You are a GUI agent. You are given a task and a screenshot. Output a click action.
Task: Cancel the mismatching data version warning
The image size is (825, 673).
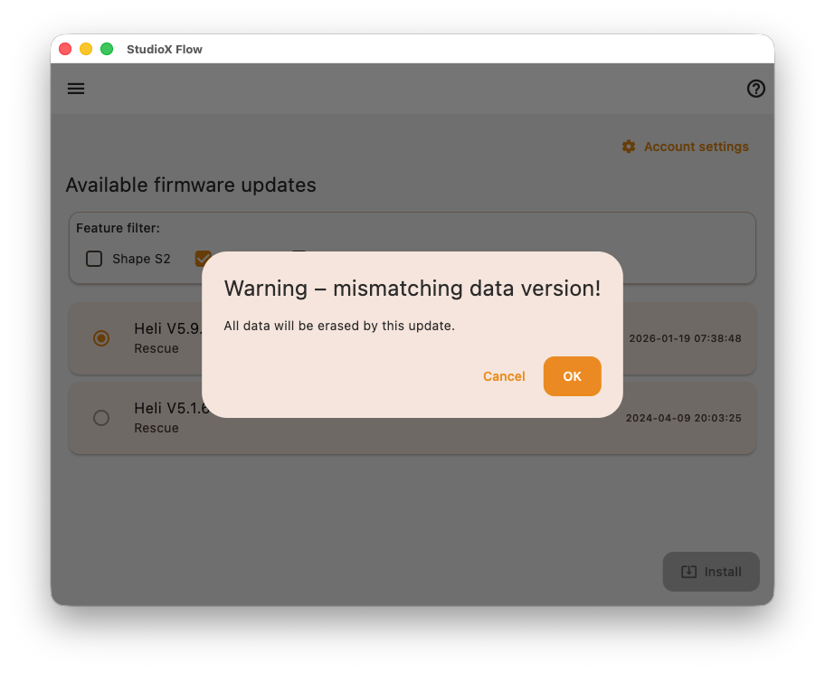(504, 376)
